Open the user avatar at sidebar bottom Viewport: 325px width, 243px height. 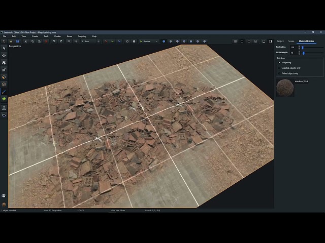pos(4,205)
